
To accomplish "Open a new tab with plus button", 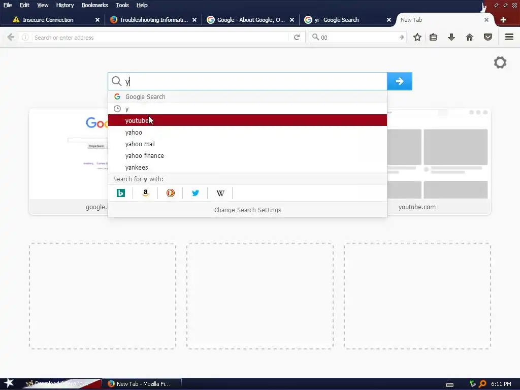I will pyautogui.click(x=503, y=20).
